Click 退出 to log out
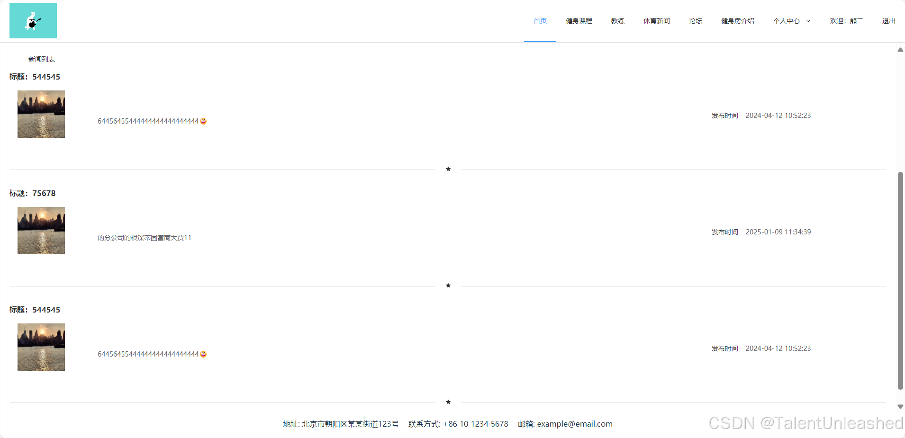The width and height of the screenshot is (905, 438). tap(889, 21)
